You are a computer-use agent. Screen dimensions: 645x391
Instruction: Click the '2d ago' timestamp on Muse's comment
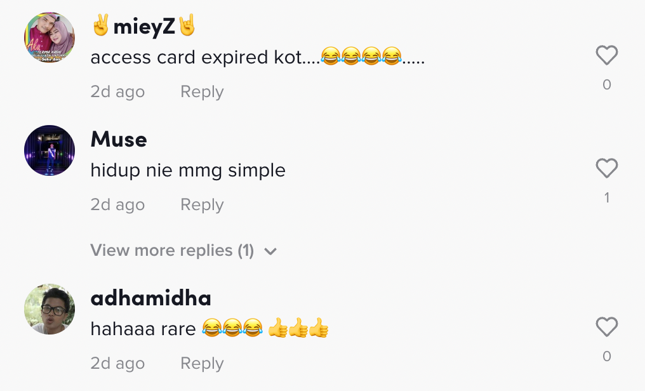[117, 205]
